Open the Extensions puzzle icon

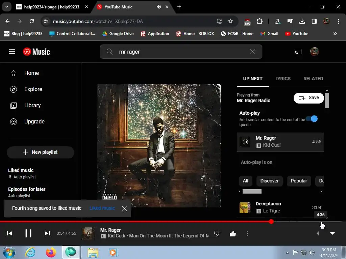pos(260,21)
